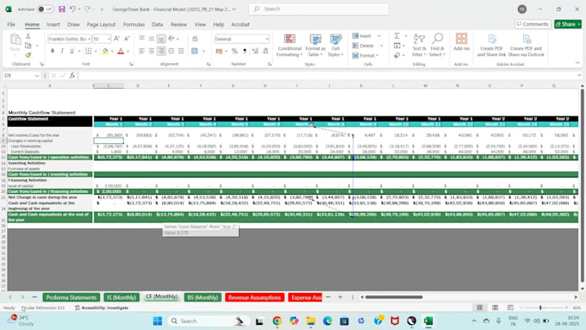This screenshot has height=330, width=586.
Task: Align text to the left
Action: tap(141, 51)
